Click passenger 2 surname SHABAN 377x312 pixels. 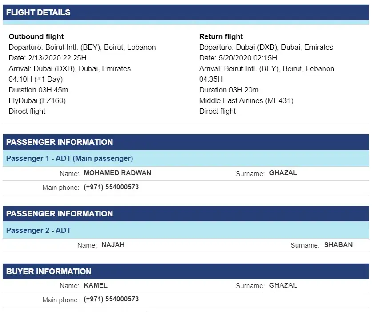[338, 244]
